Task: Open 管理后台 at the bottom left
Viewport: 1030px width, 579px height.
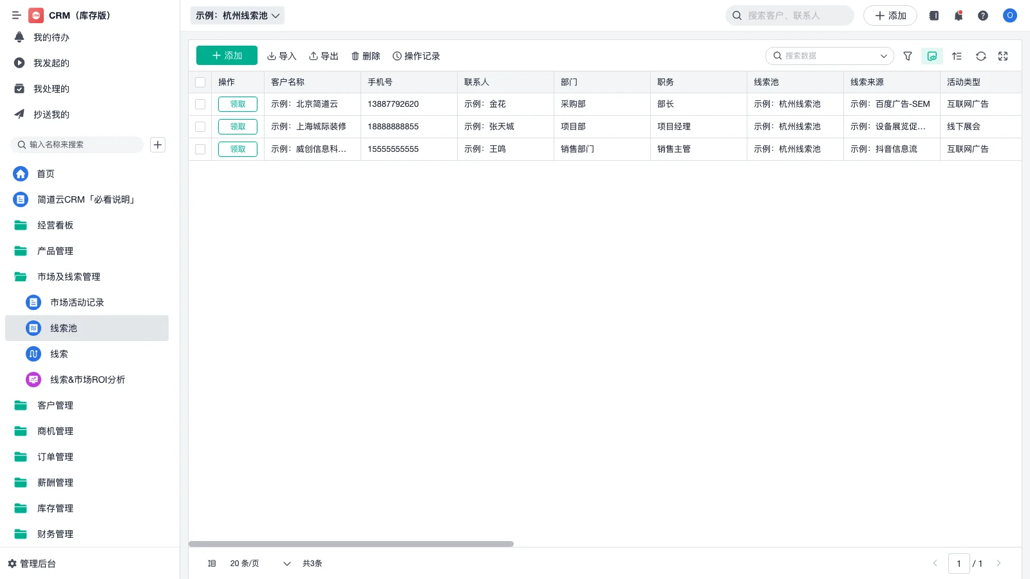Action: point(36,564)
